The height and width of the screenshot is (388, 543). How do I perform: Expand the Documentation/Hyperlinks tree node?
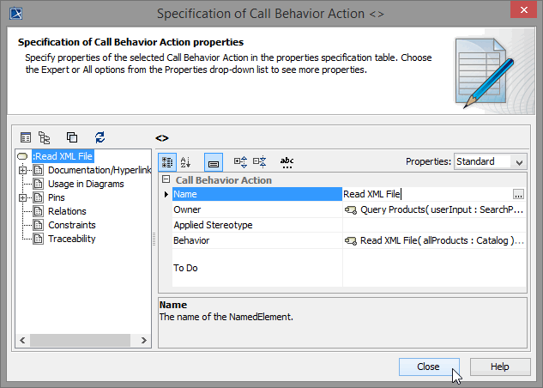tap(22, 170)
